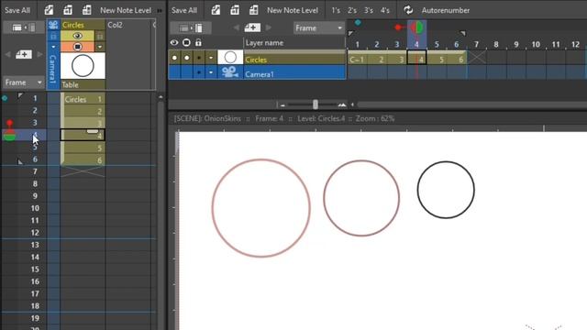Expand xsheet toolbar overflow arrows

click(160, 10)
